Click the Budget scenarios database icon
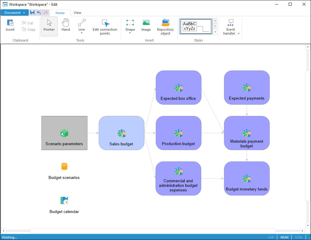Image resolution: width=311 pixels, height=240 pixels. tap(64, 166)
